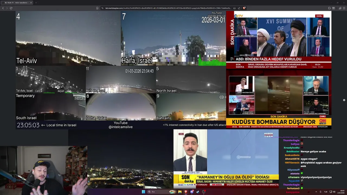This screenshot has width=347, height=195.
Task: Open the share icon in the address bar
Action: [239, 8]
